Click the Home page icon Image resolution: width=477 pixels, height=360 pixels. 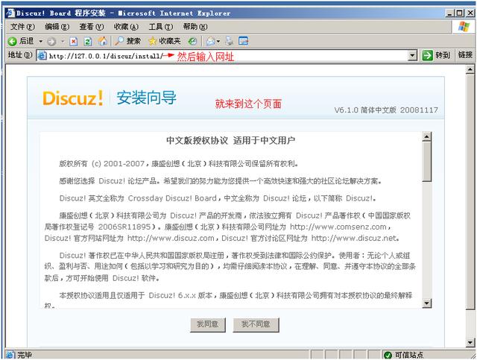[x=103, y=41]
